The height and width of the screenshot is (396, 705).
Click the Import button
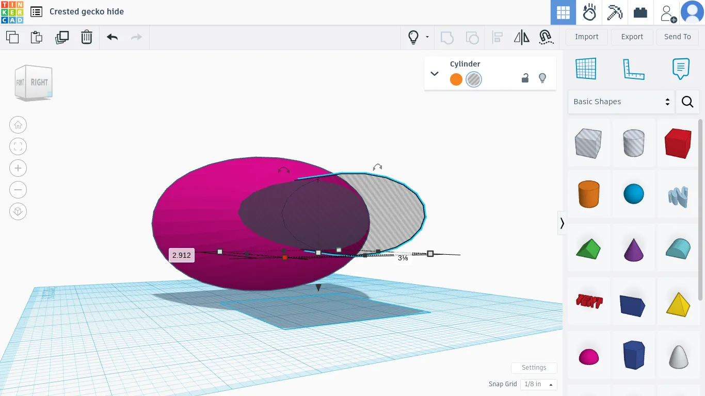586,37
